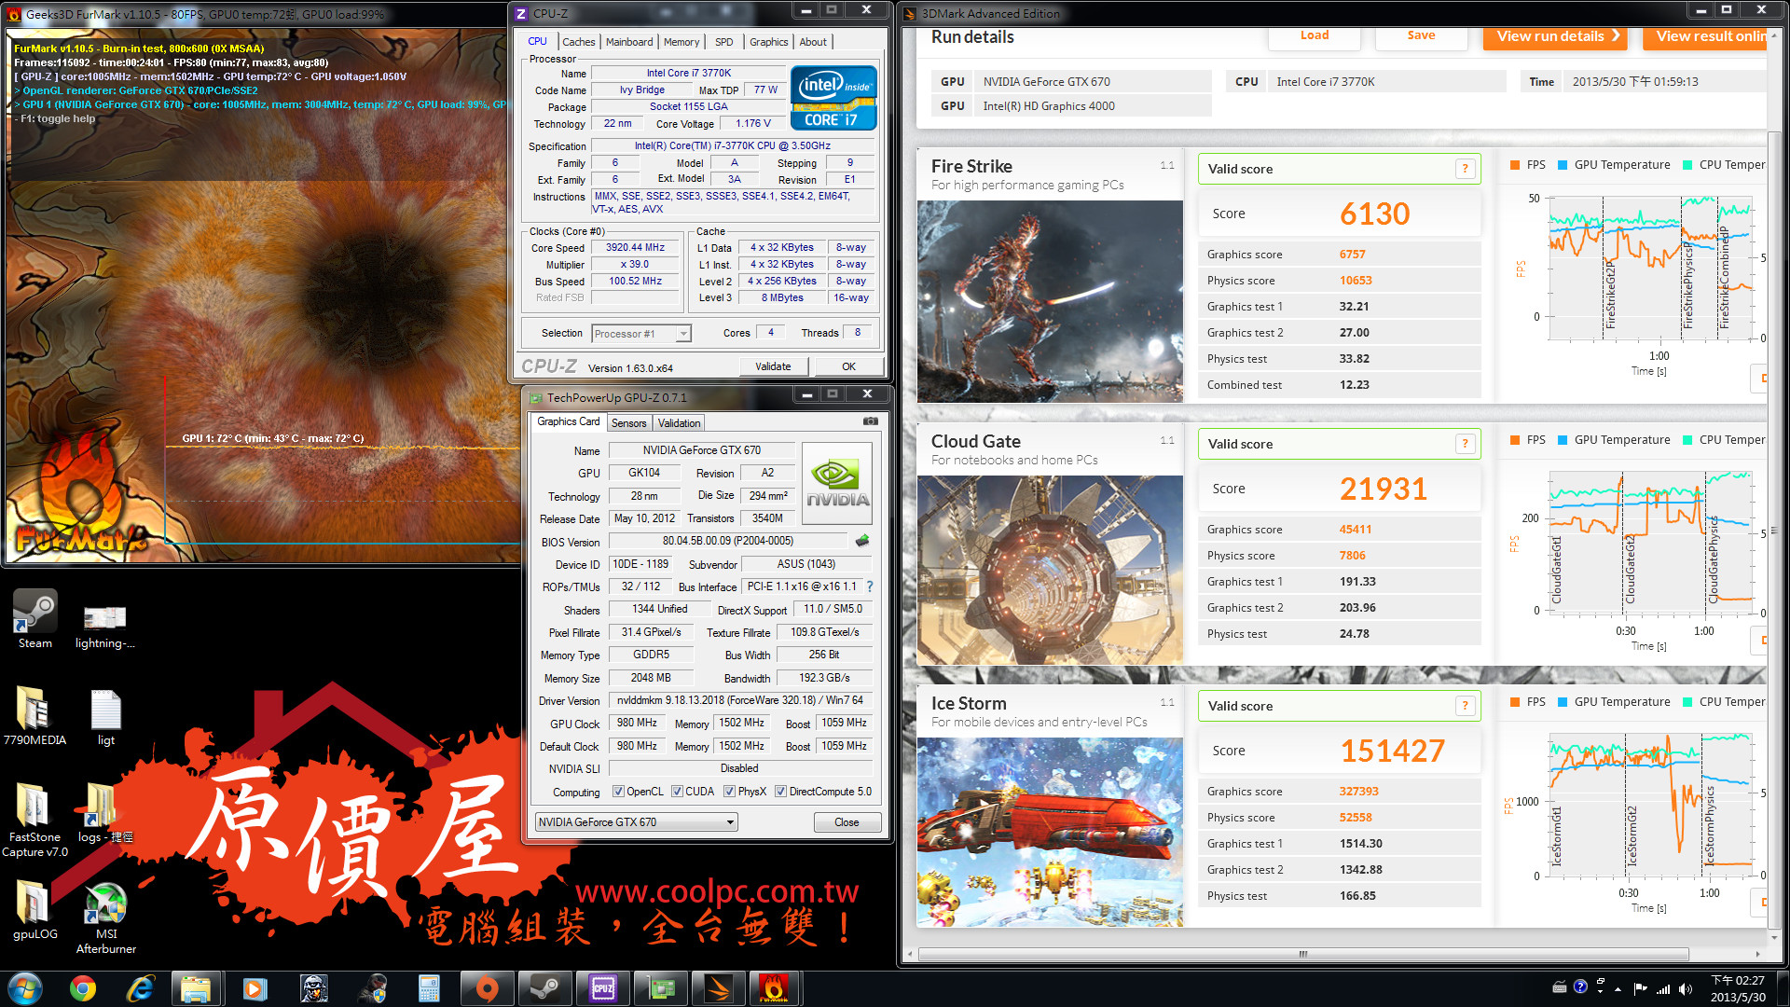
Task: Click the bus interface question mark icon
Action: (x=870, y=586)
